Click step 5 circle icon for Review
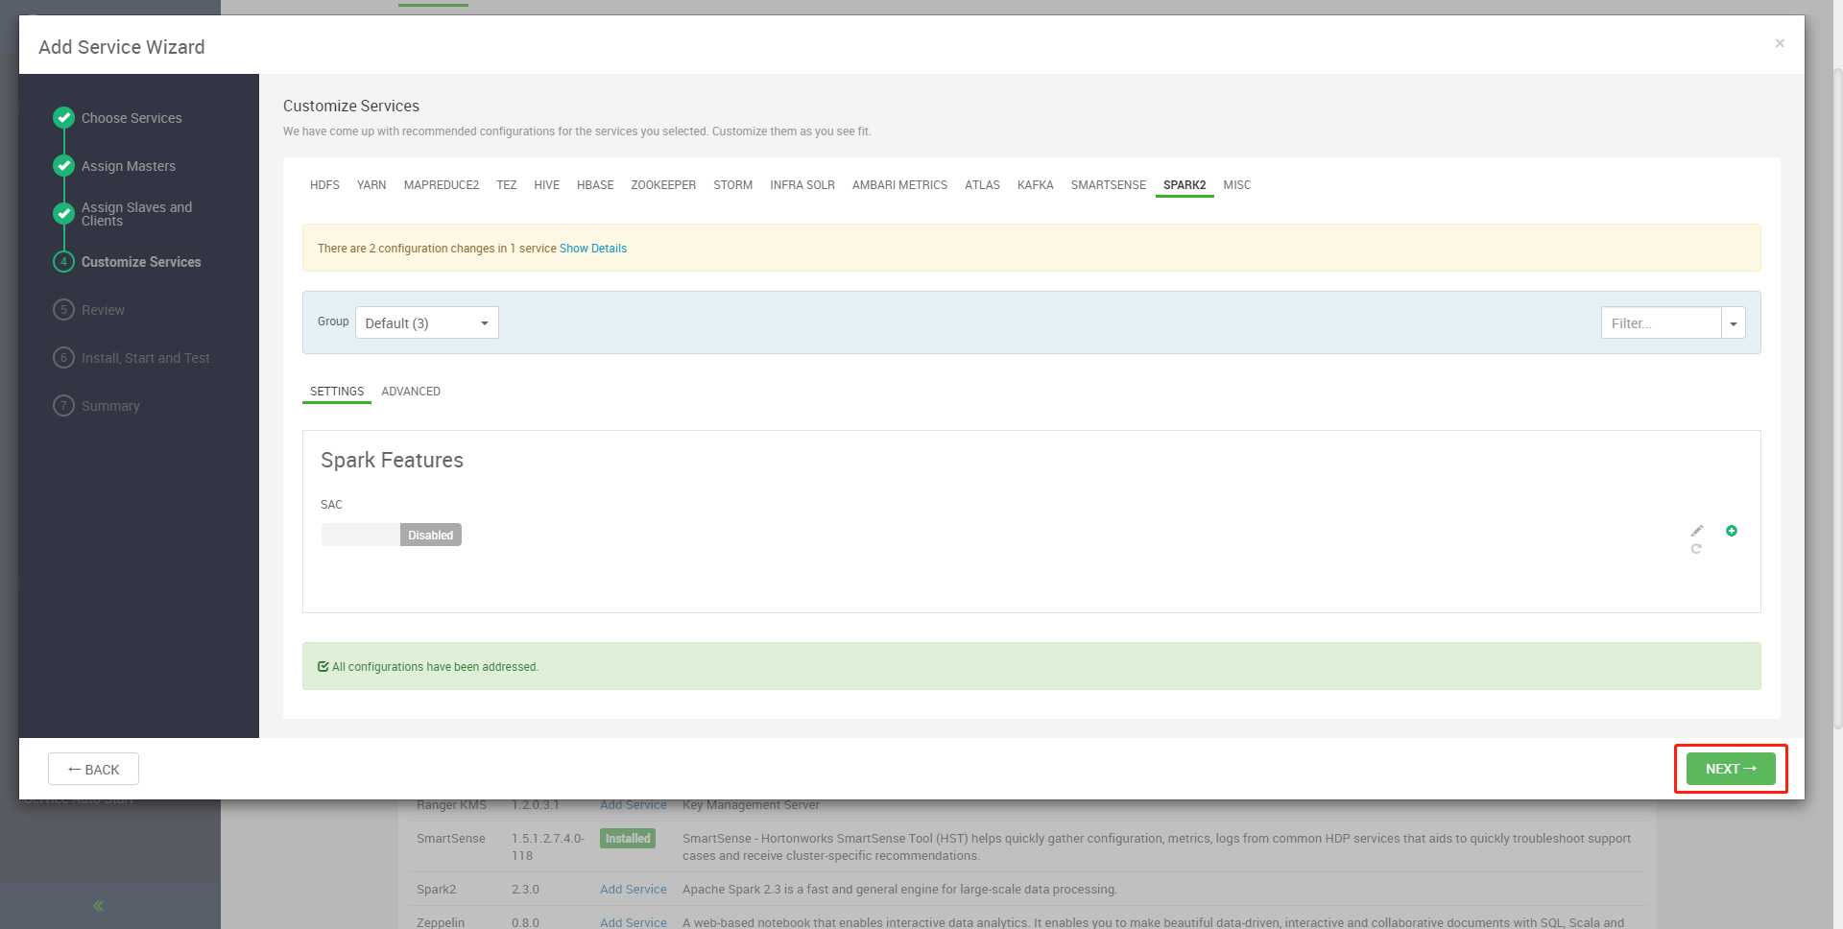 pyautogui.click(x=63, y=309)
